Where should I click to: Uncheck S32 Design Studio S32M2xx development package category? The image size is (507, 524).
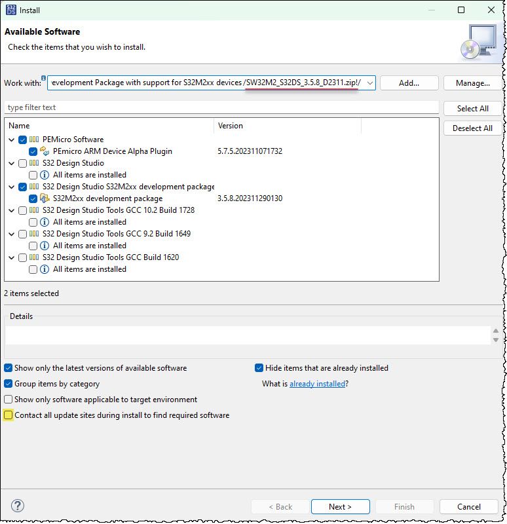pyautogui.click(x=22, y=187)
